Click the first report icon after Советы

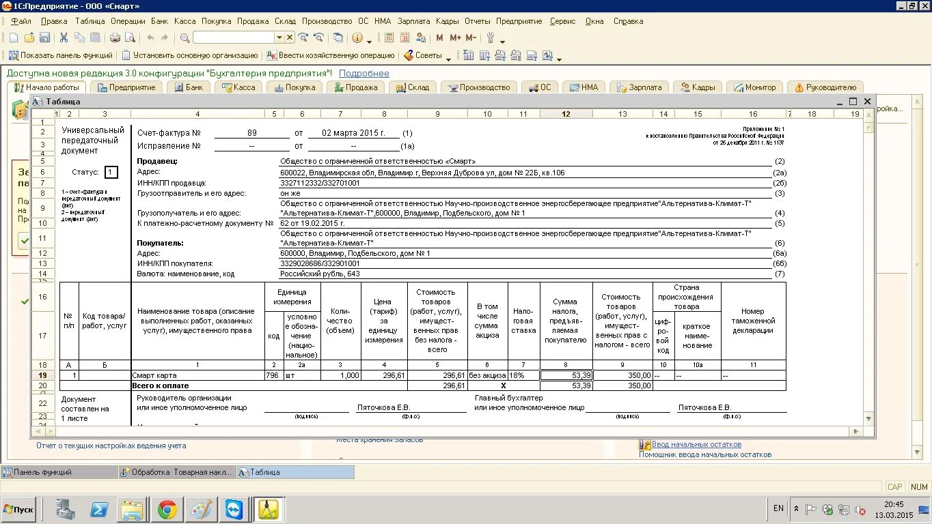468,55
